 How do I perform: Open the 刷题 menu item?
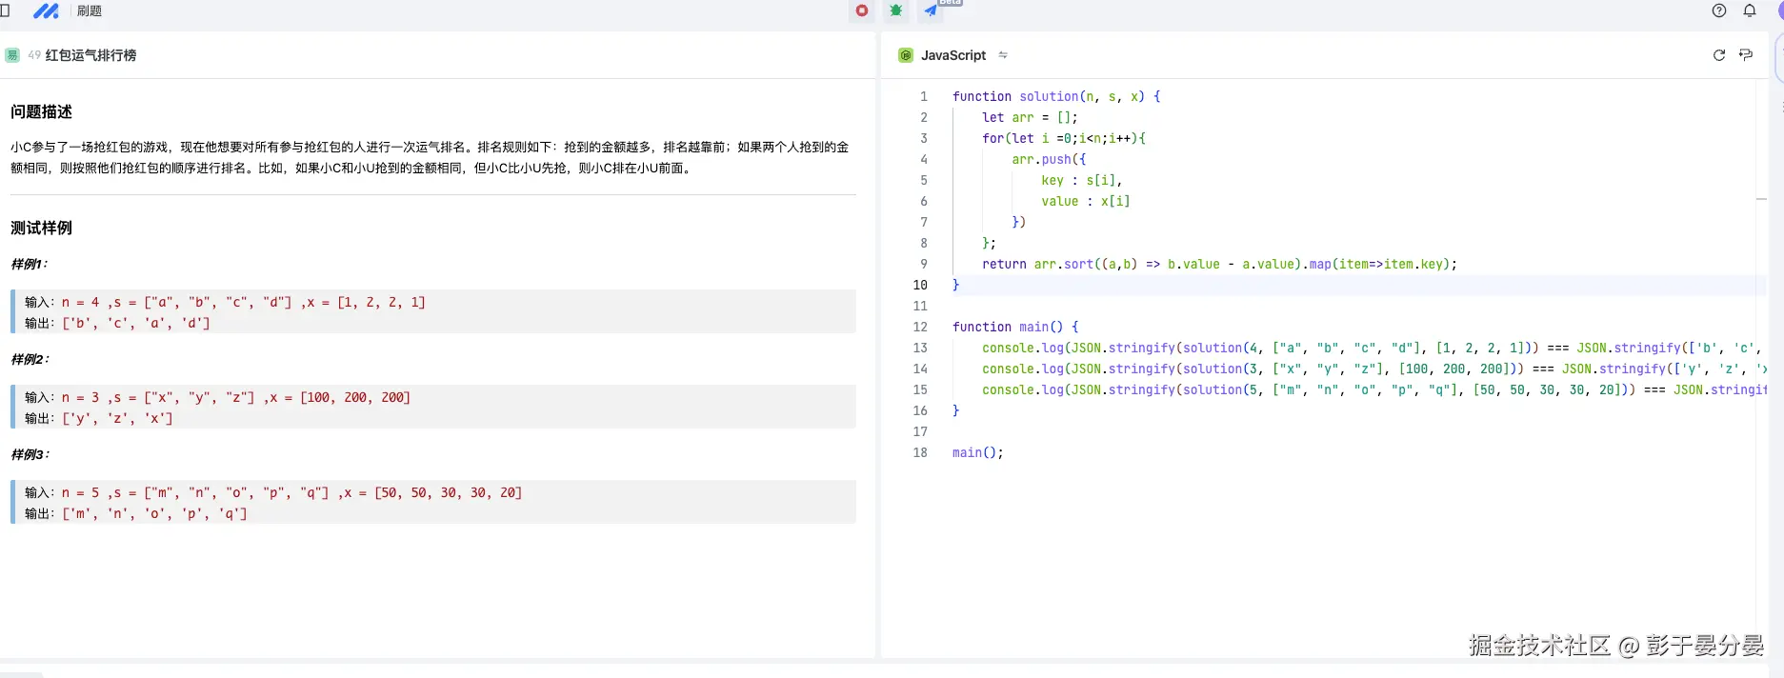point(90,11)
